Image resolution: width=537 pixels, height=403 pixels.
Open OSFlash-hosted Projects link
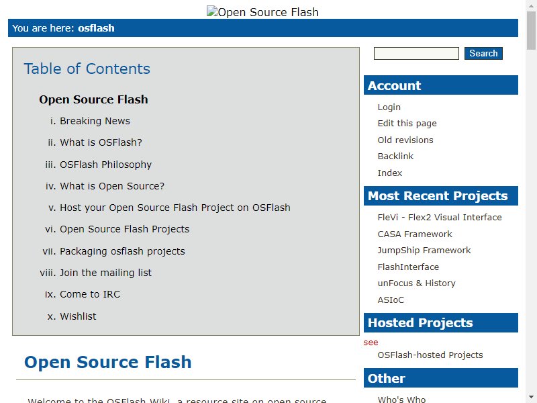click(x=430, y=355)
